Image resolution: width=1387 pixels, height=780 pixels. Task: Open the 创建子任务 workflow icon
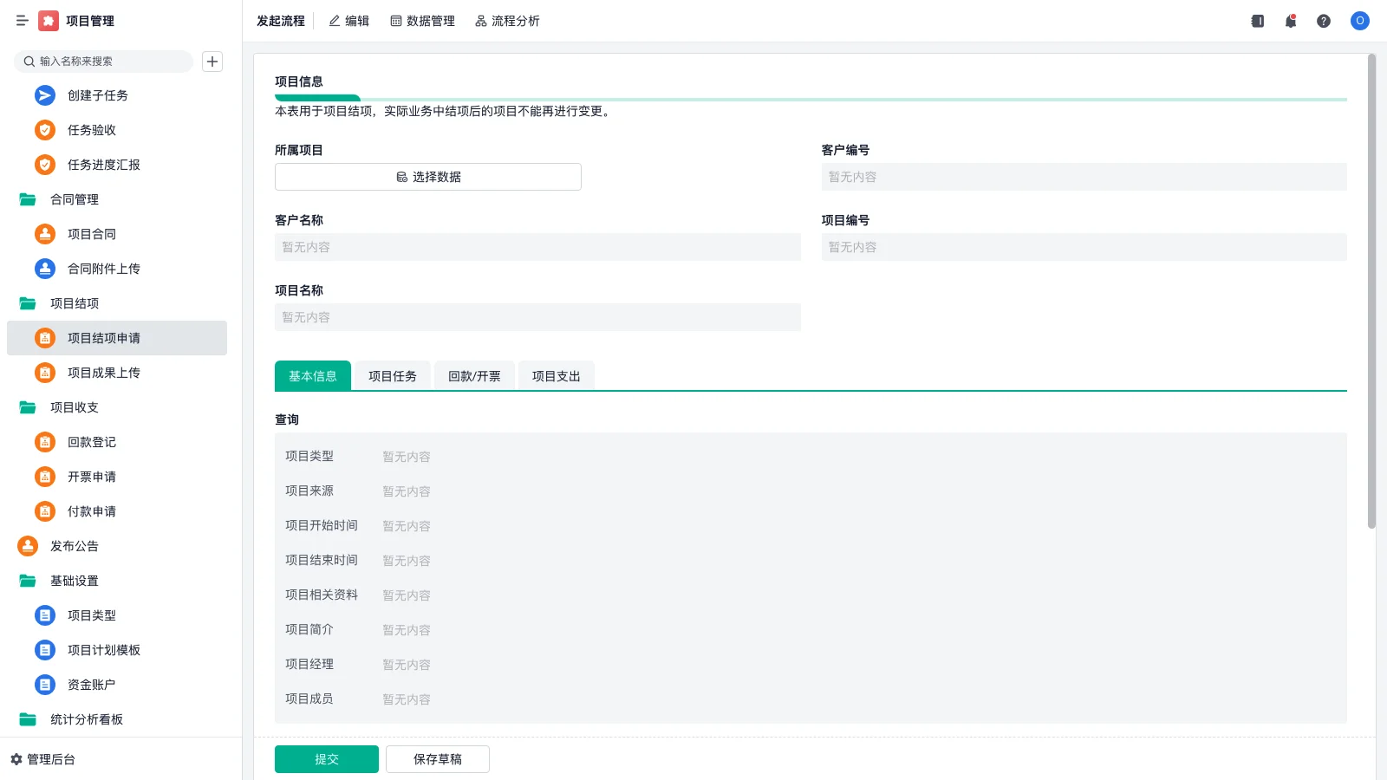pos(44,95)
